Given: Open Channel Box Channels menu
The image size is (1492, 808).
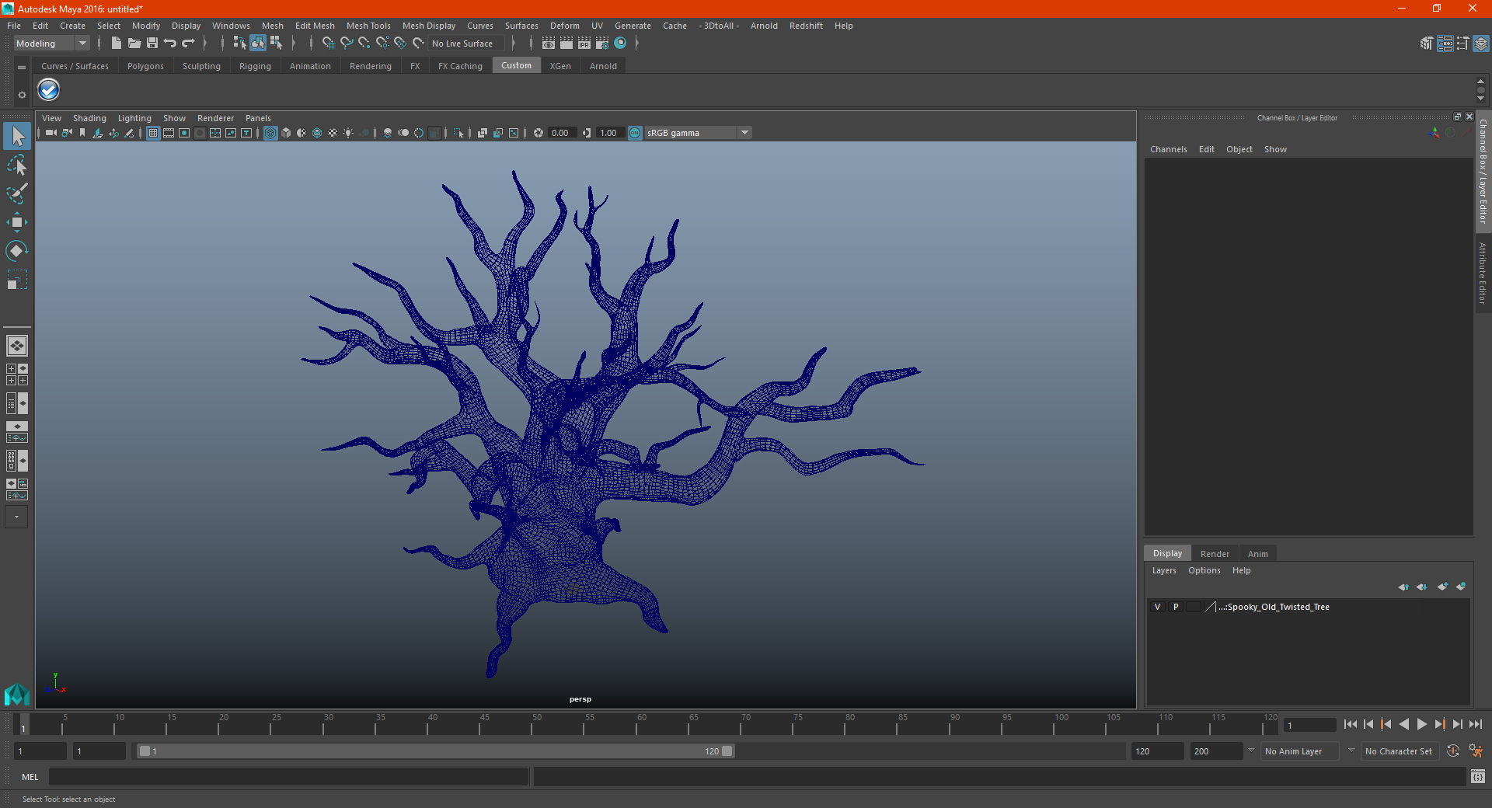Looking at the screenshot, I should (1168, 149).
